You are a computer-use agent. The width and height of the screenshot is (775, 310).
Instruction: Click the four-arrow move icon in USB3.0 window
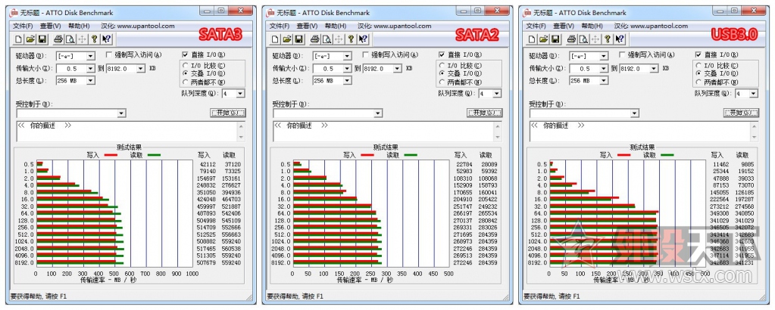point(595,39)
